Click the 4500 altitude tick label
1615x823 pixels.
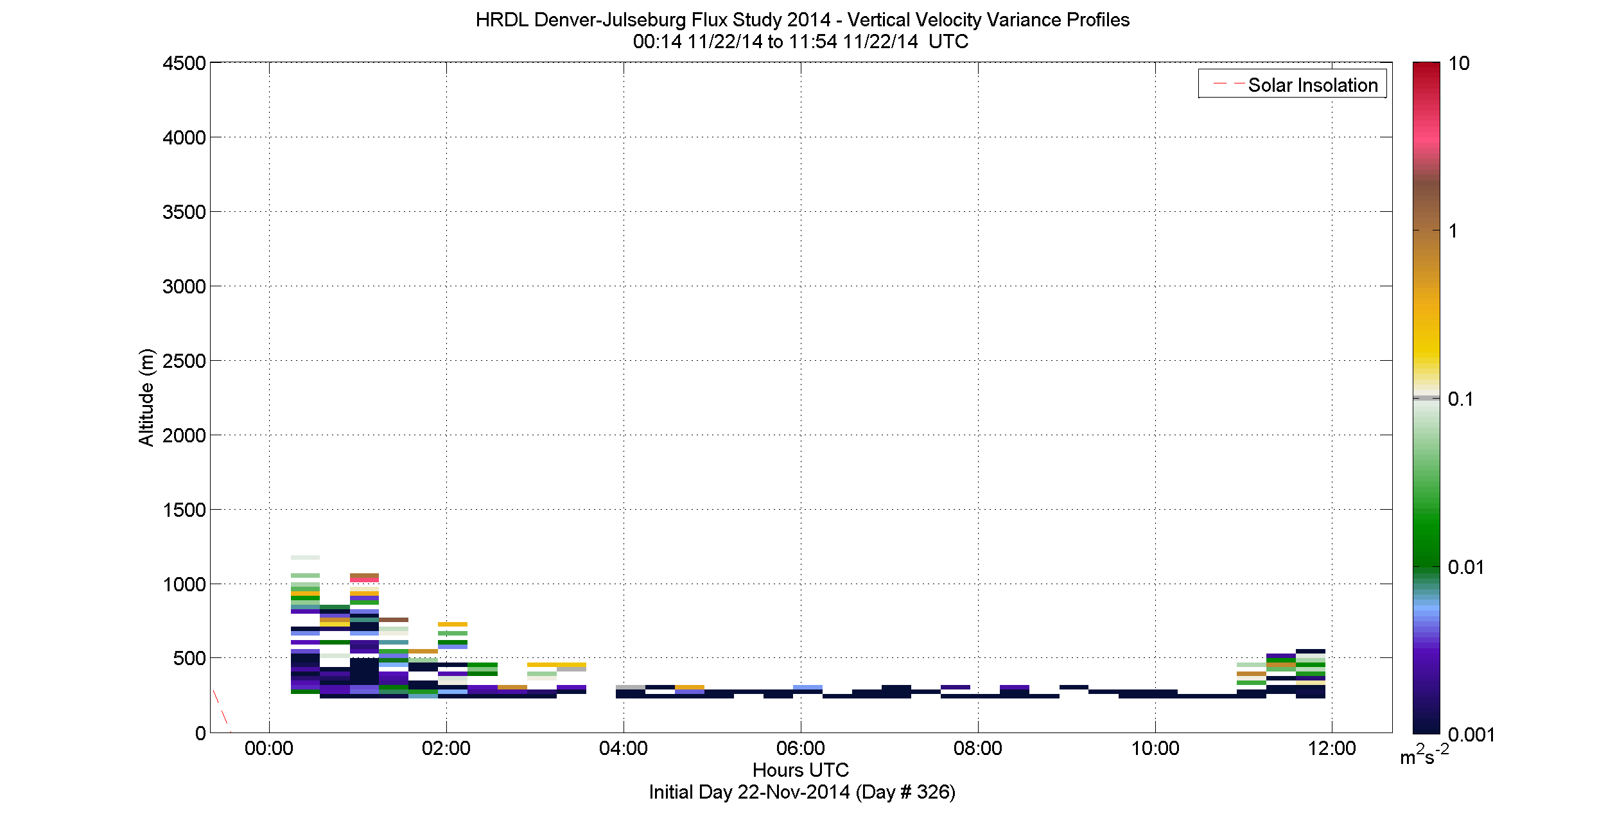184,64
